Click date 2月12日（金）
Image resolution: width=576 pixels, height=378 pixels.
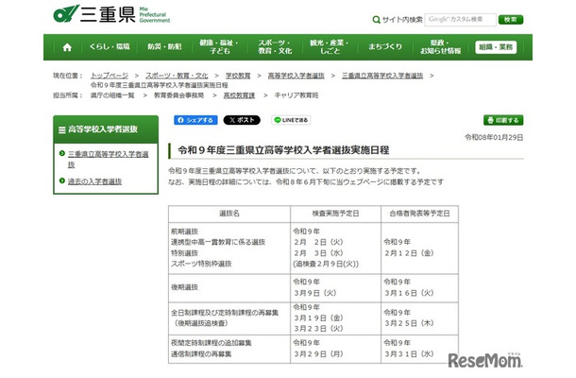click(409, 253)
